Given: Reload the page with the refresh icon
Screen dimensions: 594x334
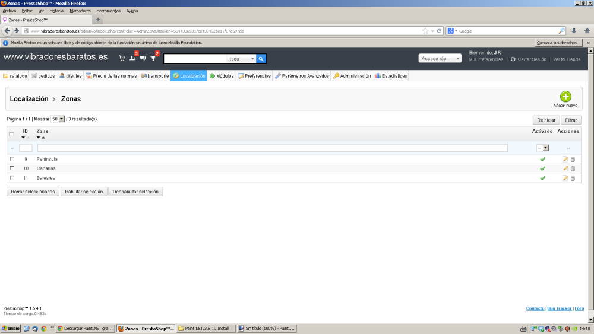Looking at the screenshot, I should 439,31.
